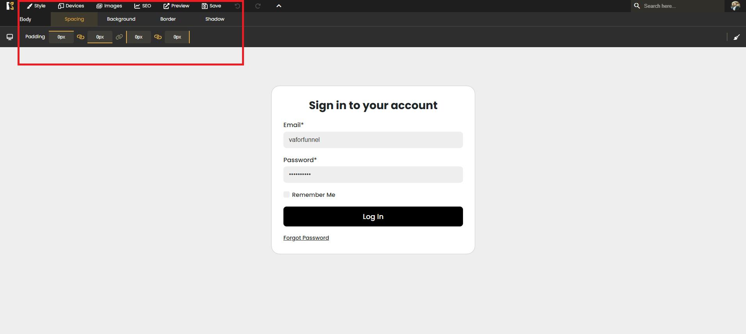Click the Save button
The image size is (746, 334).
click(211, 6)
